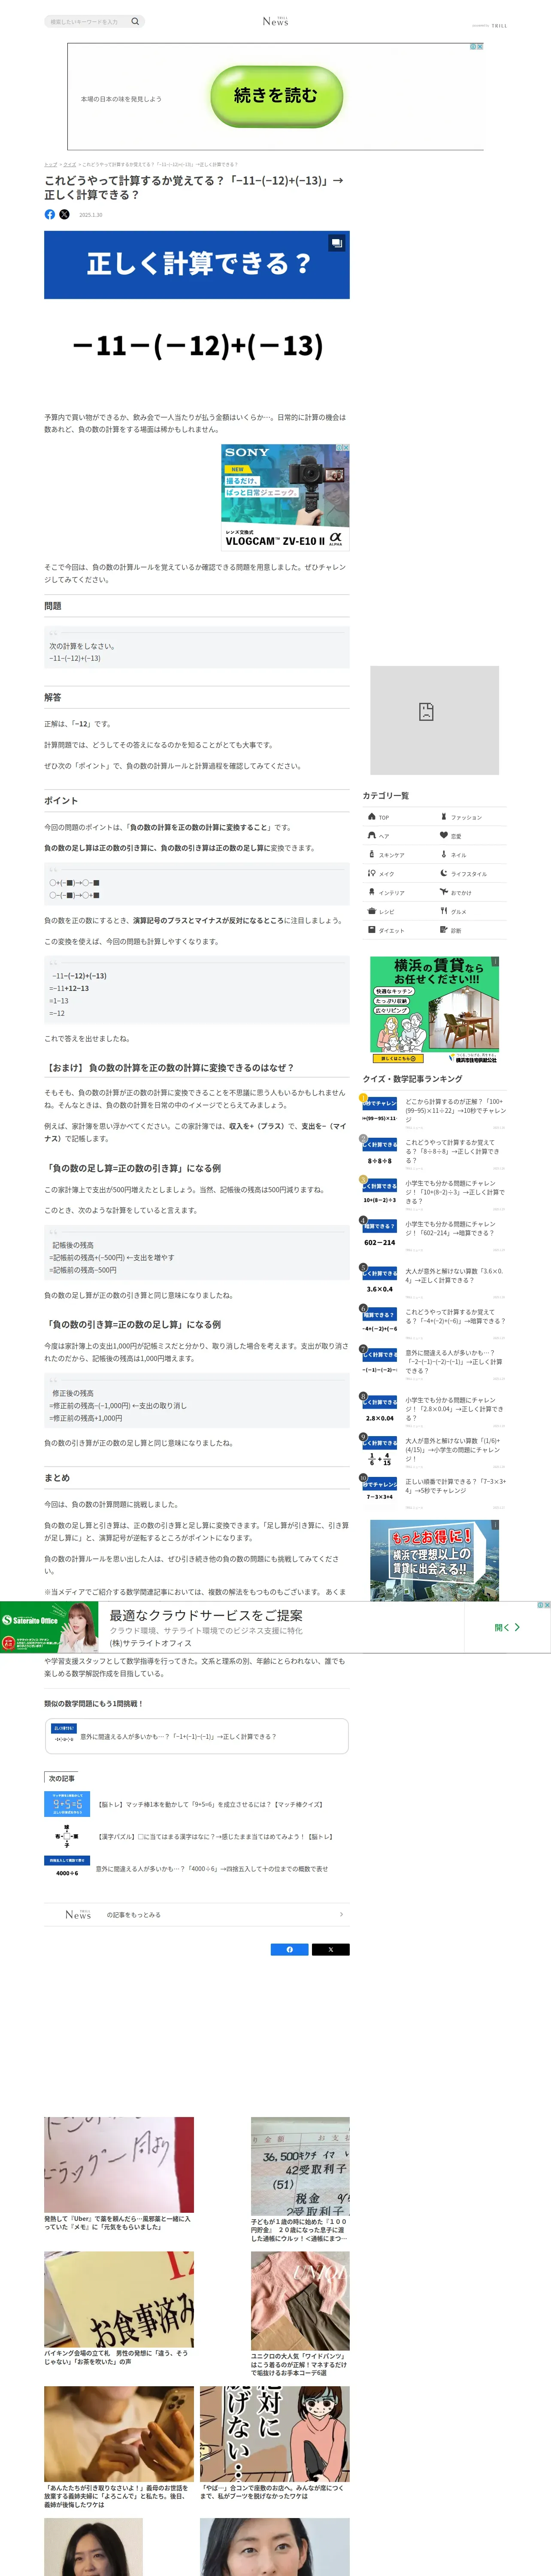Open image gallery icon on blue banner
This screenshot has width=551, height=2576.
337,243
